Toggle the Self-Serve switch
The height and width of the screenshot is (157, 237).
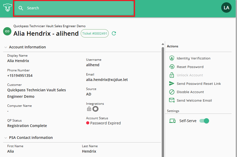point(204,121)
